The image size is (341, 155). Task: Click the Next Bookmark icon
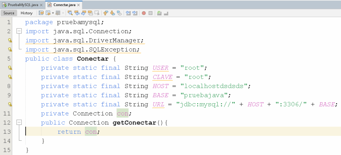click(113, 13)
